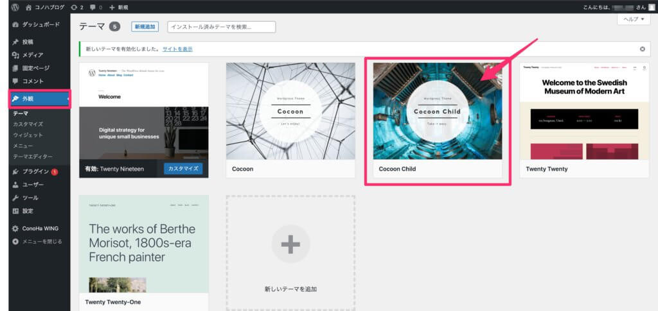Screen dimensions: 658x311
Task: Click the プラグイン plug icon
Action: tap(15, 172)
